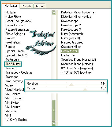Choose XY Offset 50% (negative) filter
This screenshot has width=112, height=127.
77,68
